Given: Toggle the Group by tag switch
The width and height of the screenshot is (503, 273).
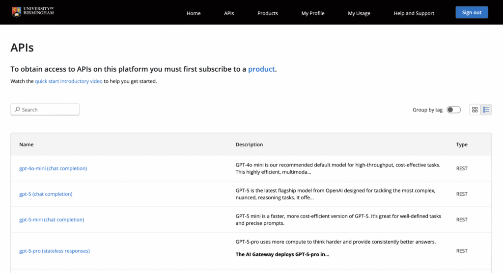Looking at the screenshot, I should pos(453,109).
